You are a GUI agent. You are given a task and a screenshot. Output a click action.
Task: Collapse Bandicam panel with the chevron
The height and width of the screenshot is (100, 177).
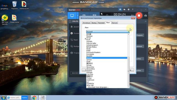[146, 21]
